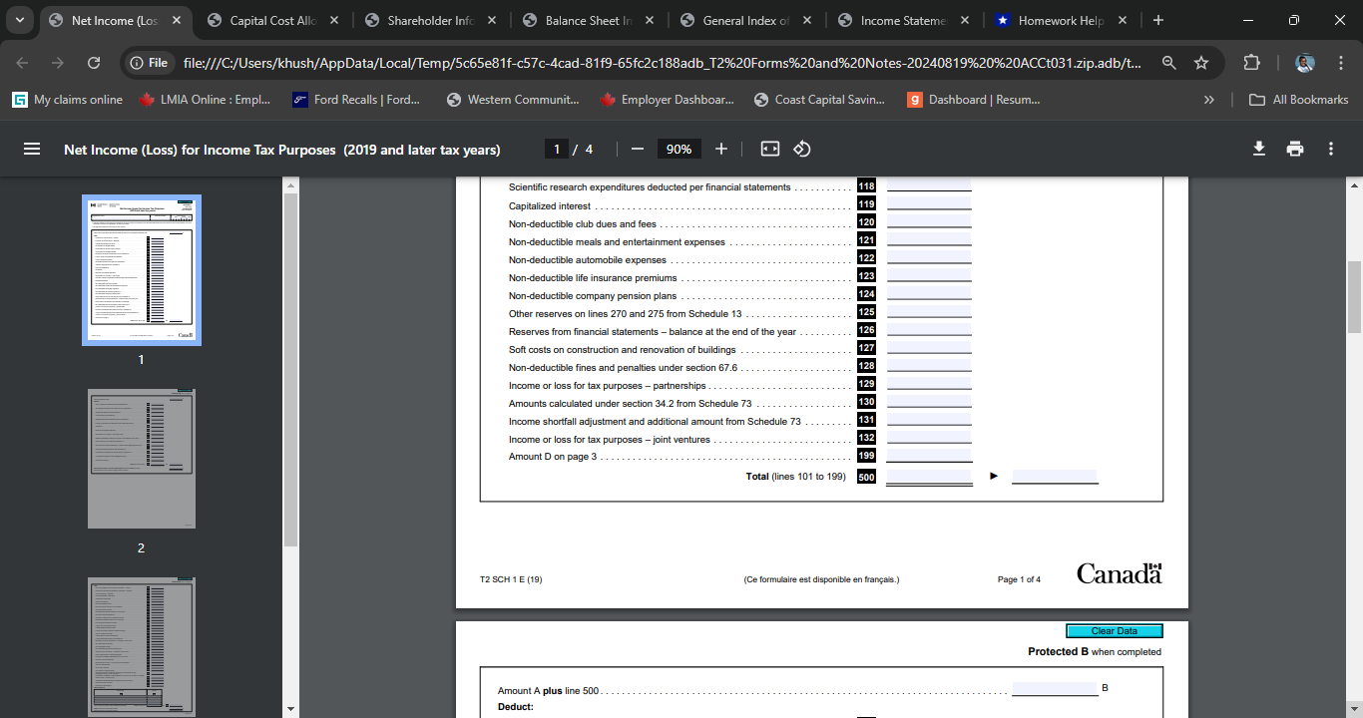The image size is (1363, 718).
Task: Click the line 128 fines and penalties field
Action: pos(929,365)
